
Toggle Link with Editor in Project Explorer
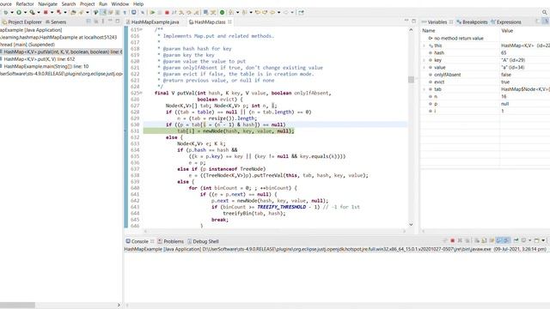point(95,21)
